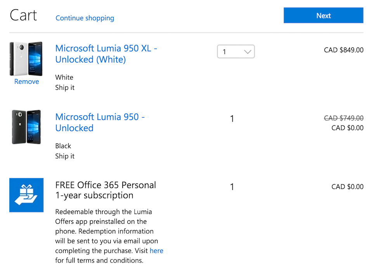
Task: Open Microsoft Lumia 950 XL - Unlocked (White) link
Action: click(106, 54)
